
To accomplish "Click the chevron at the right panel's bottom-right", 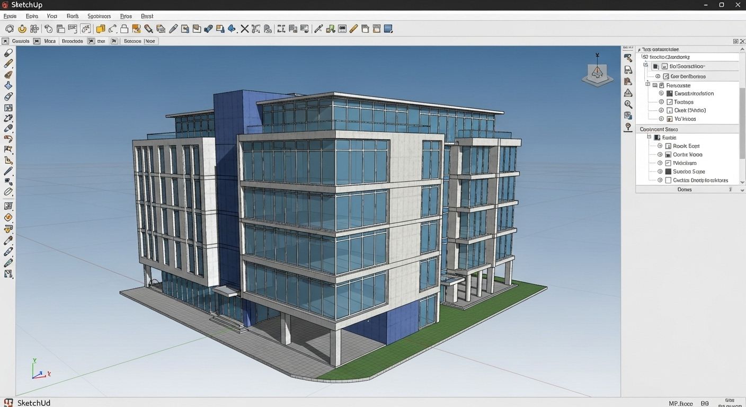I will tap(742, 190).
